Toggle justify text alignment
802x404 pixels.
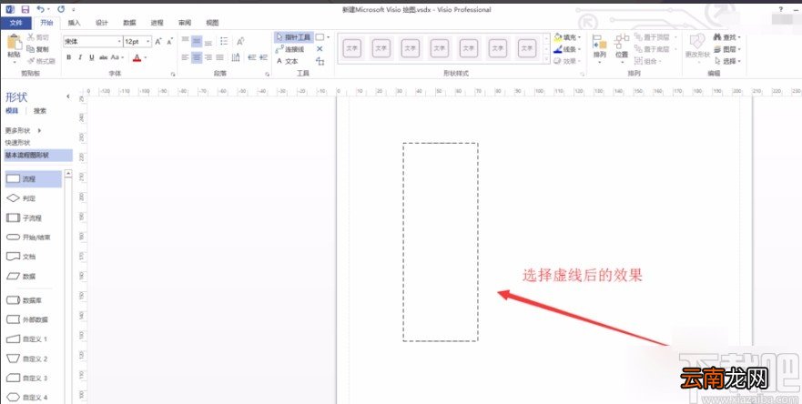[x=220, y=57]
